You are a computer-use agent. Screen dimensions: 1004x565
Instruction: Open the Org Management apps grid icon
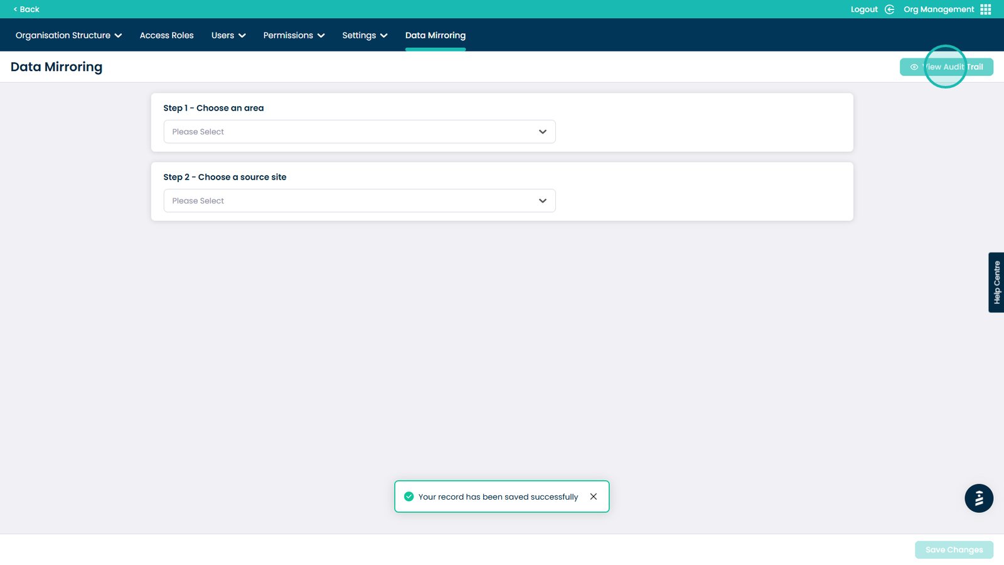986,9
